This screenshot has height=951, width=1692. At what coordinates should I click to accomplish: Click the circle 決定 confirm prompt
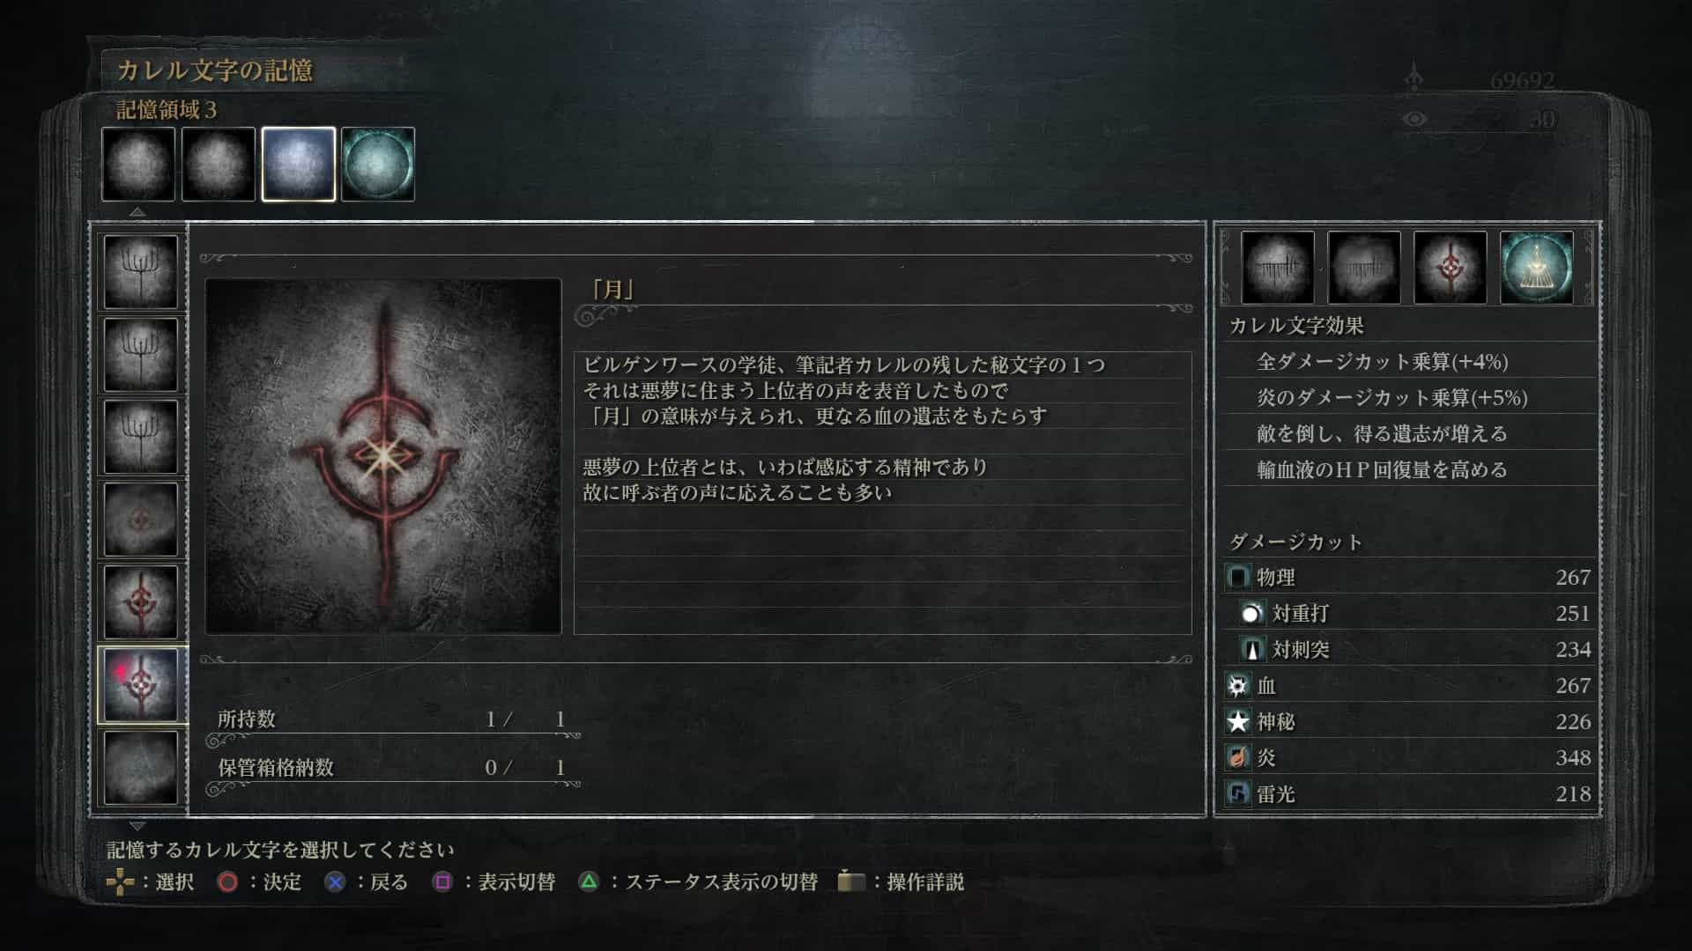click(x=259, y=881)
